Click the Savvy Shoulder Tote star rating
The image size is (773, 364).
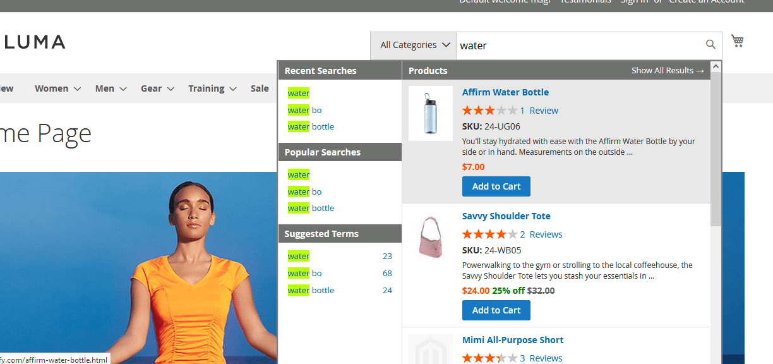pos(489,234)
